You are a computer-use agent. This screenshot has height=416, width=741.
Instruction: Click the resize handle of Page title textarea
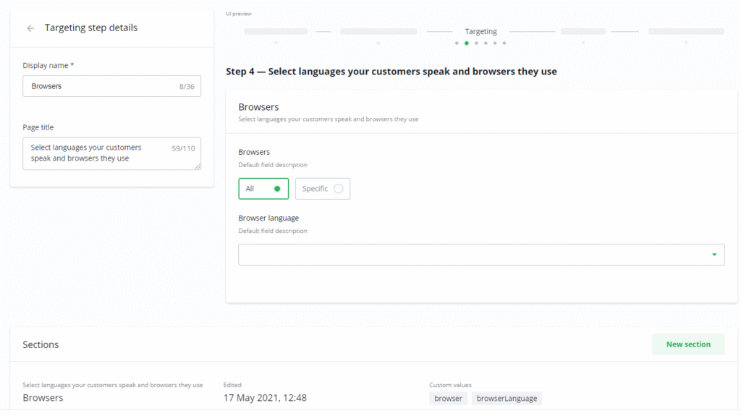pyautogui.click(x=198, y=166)
